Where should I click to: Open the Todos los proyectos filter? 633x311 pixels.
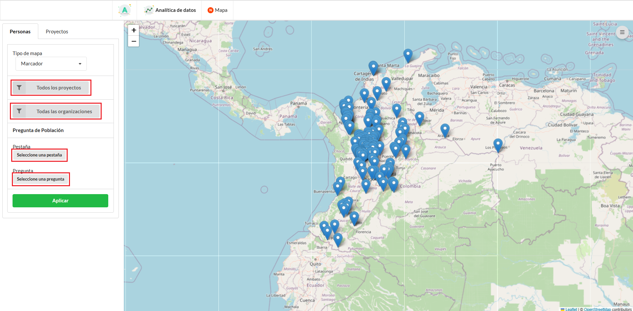tap(58, 88)
